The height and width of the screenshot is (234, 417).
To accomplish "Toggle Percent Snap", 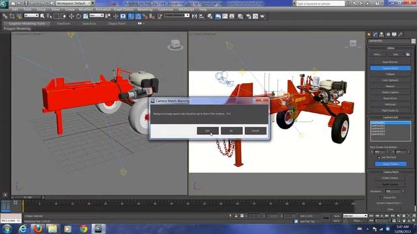I will 145,16.
